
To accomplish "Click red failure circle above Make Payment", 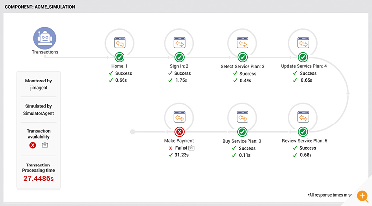I will click(x=180, y=132).
